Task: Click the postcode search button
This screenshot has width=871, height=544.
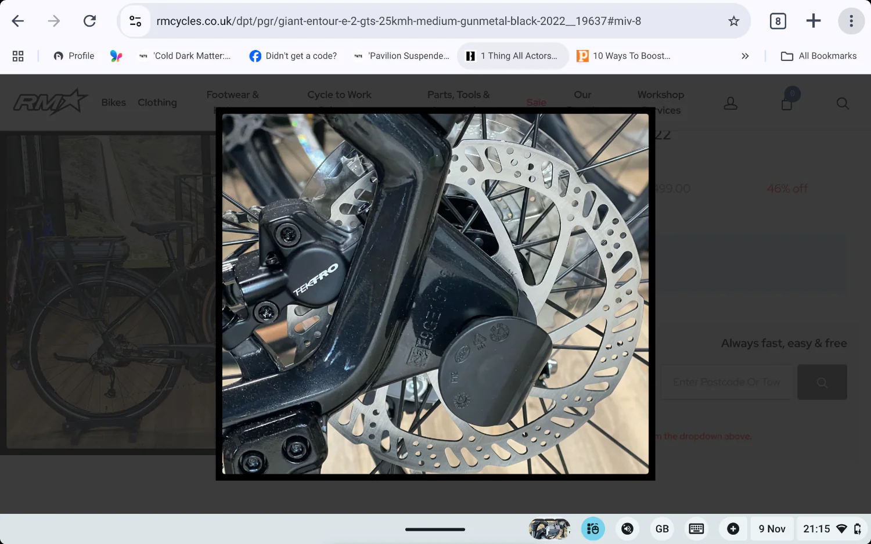Action: click(822, 382)
